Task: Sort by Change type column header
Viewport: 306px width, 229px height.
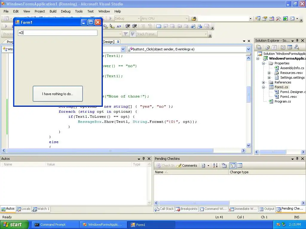Action: click(x=267, y=172)
